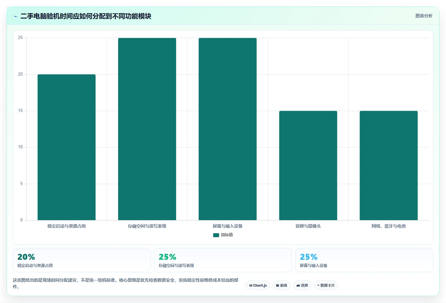Image resolution: width=446 pixels, height=303 pixels.
Task: Click the description paragraph starting 这张图给出的
Action: (126, 283)
